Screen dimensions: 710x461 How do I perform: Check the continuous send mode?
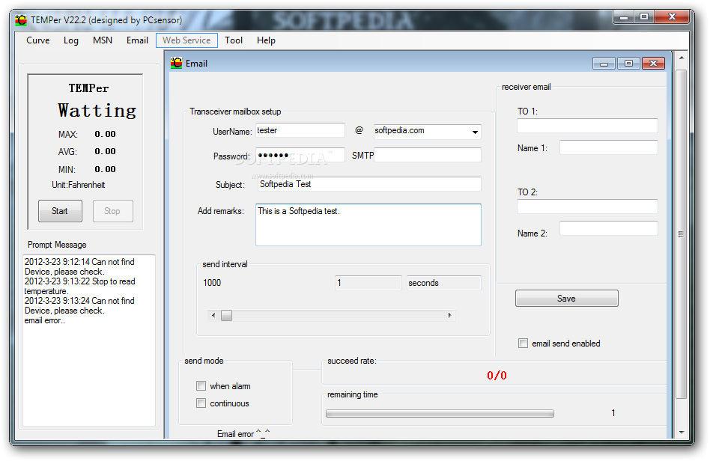point(201,403)
